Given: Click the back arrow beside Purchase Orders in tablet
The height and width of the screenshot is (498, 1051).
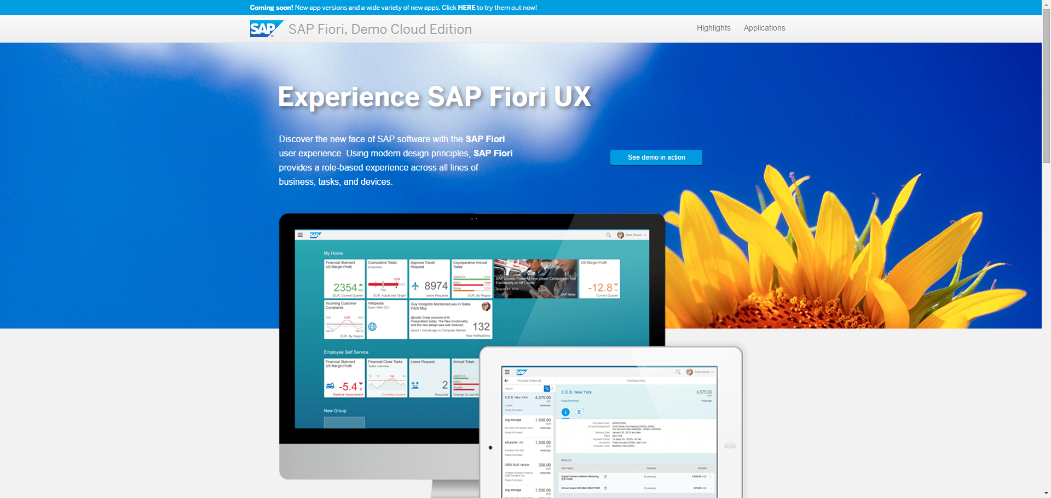Looking at the screenshot, I should pos(506,380).
